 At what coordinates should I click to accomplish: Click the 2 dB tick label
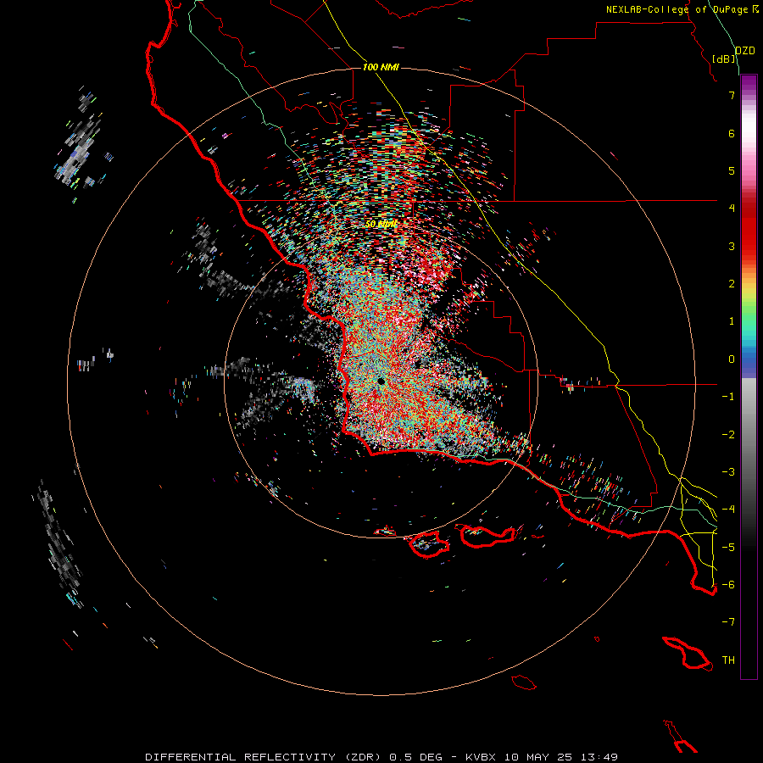[x=732, y=284]
